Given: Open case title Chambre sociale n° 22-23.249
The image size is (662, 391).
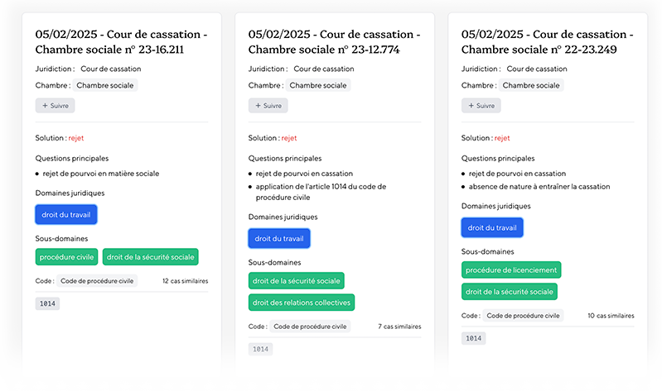Looking at the screenshot, I should [547, 42].
